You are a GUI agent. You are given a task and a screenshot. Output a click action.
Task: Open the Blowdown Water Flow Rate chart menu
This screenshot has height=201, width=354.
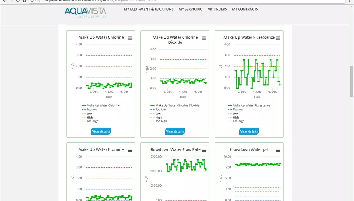pos(204,150)
